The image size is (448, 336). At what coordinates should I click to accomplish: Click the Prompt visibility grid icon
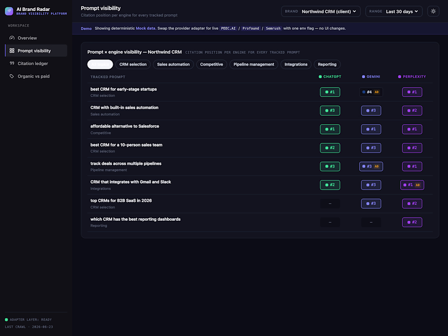pos(12,51)
